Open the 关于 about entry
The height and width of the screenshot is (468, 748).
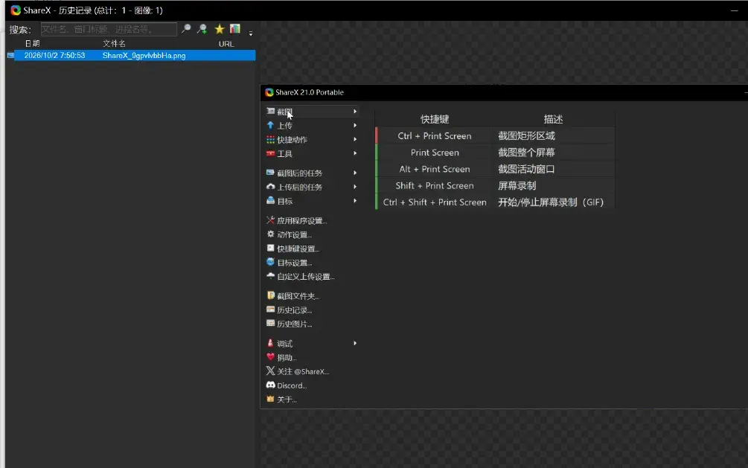point(287,400)
